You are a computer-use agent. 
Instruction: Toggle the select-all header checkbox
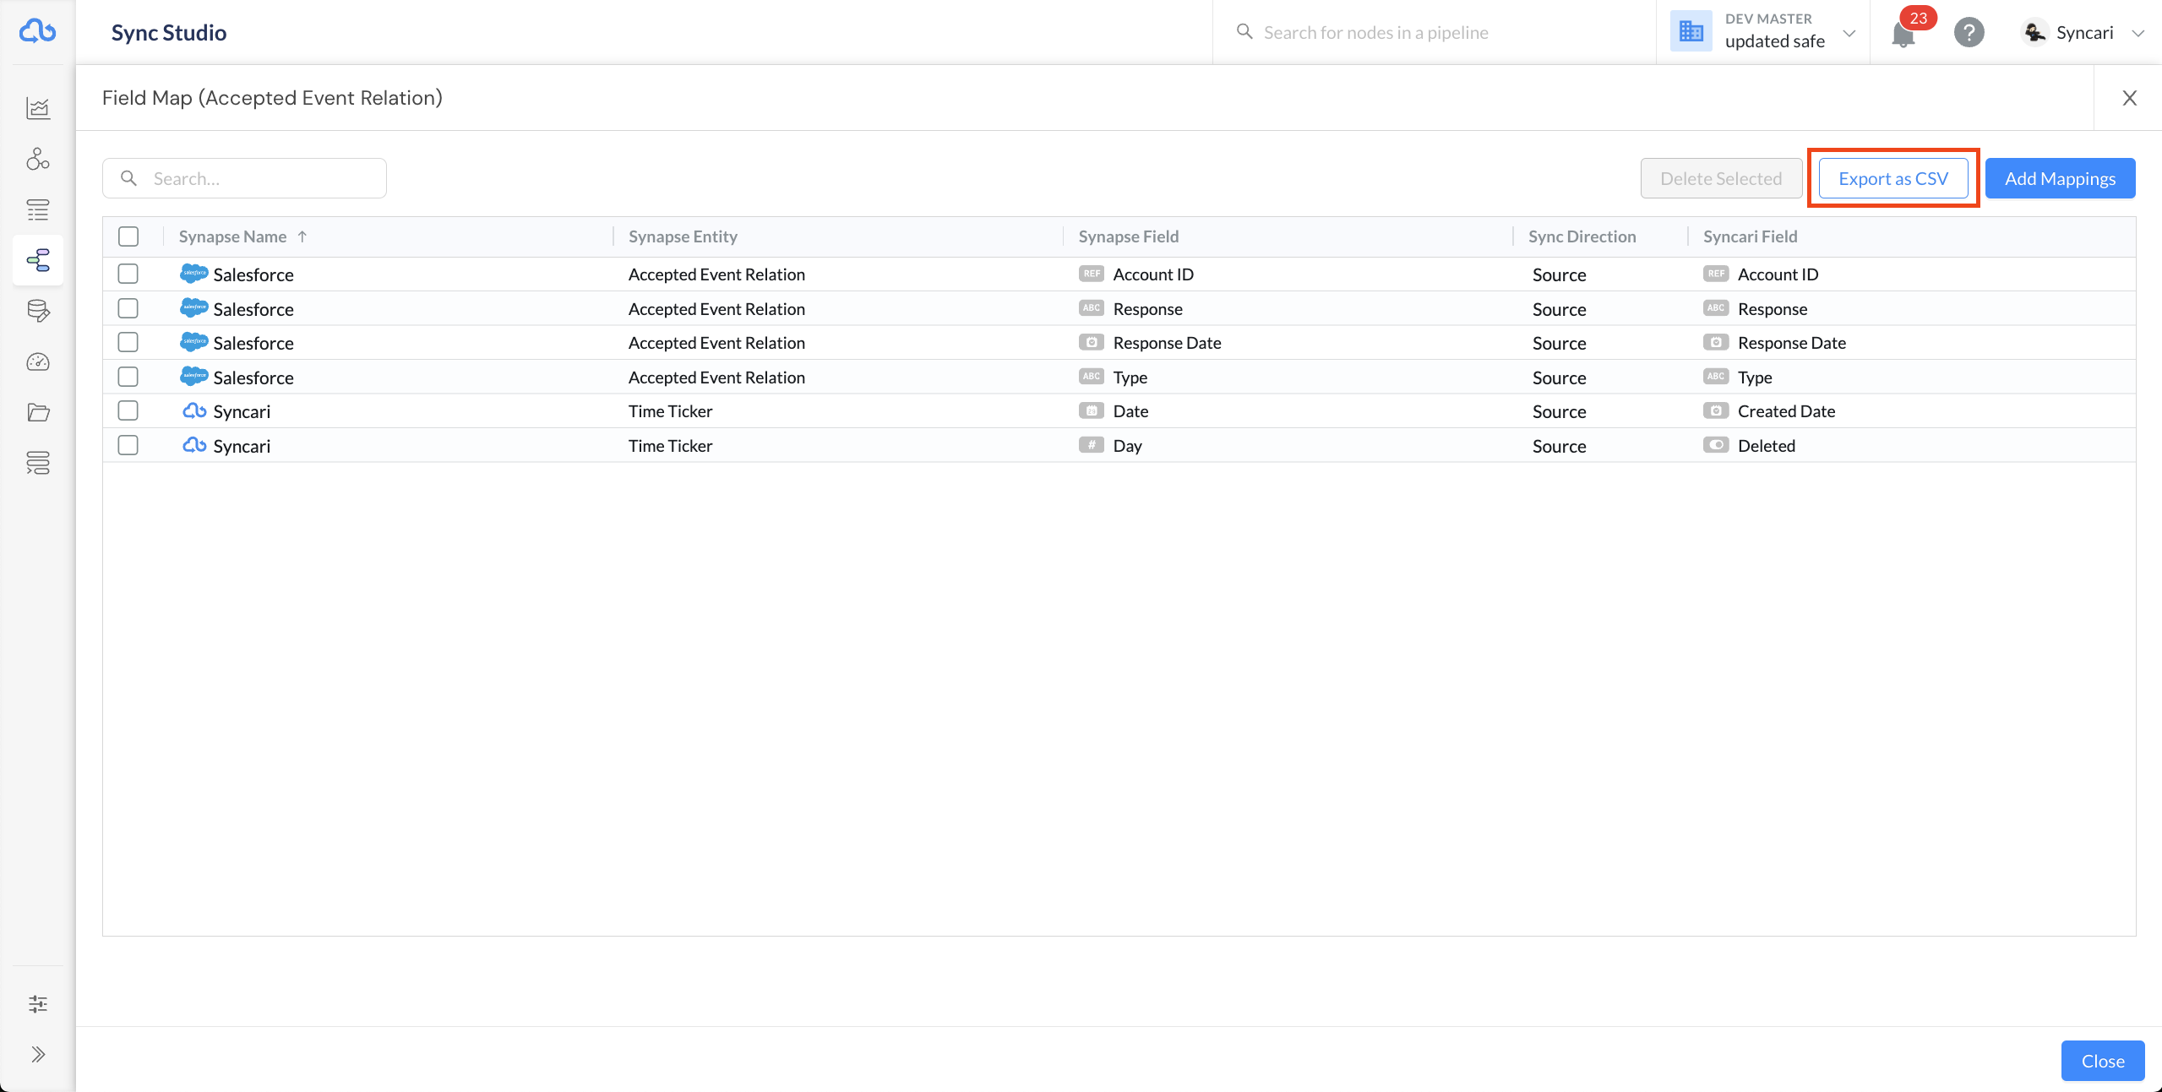[128, 236]
